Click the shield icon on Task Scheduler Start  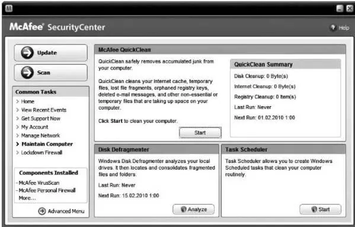314,209
